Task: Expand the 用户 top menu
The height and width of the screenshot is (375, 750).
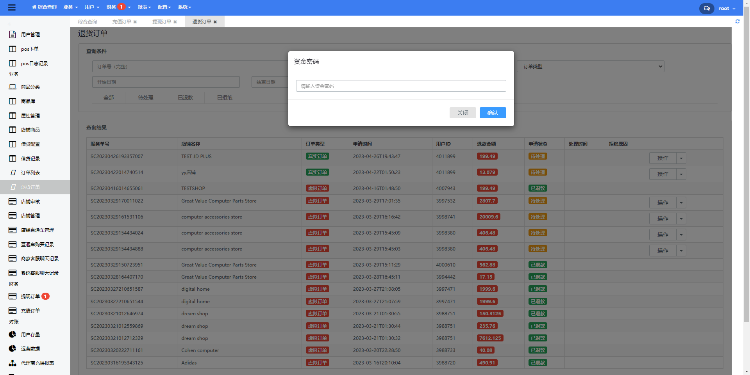Action: 92,7
